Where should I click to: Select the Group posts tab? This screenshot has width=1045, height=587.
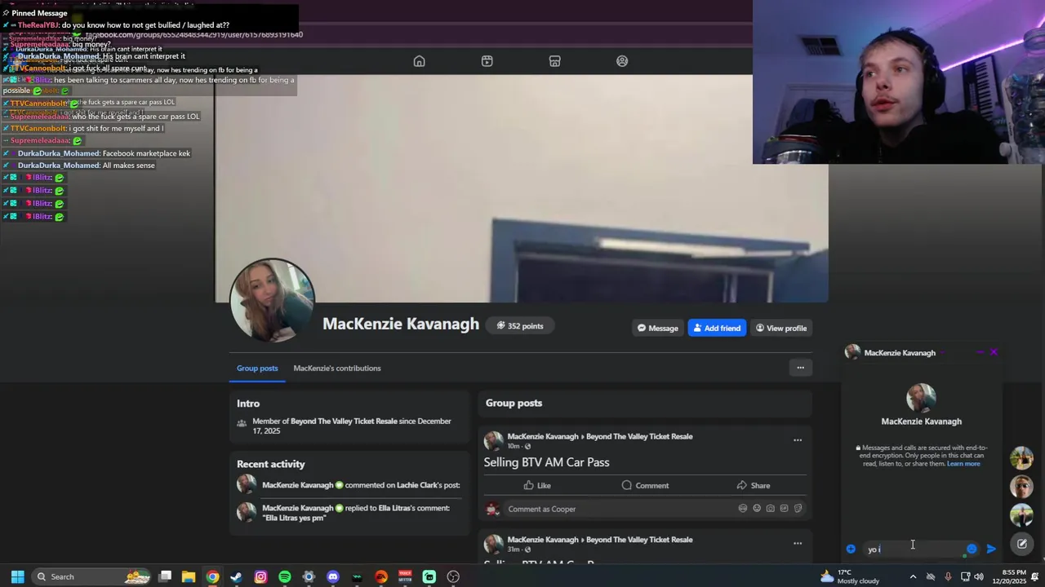[x=257, y=368]
